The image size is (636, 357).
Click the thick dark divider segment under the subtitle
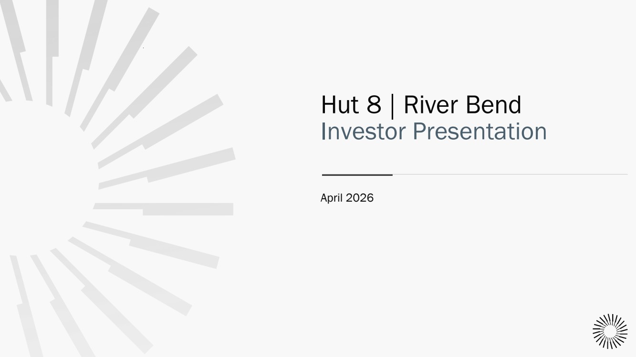pyautogui.click(x=357, y=175)
